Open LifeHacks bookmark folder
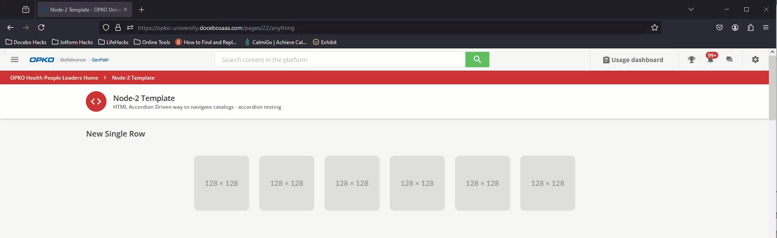The height and width of the screenshot is (238, 777). coord(113,42)
